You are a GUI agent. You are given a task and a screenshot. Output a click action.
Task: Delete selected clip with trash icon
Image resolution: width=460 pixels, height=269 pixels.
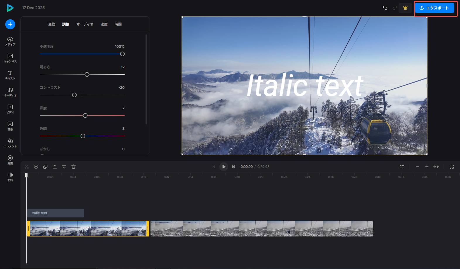[73, 167]
